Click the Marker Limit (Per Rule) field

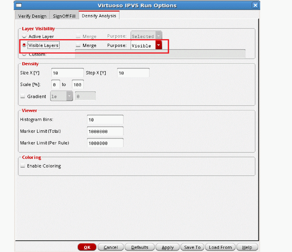105,143
